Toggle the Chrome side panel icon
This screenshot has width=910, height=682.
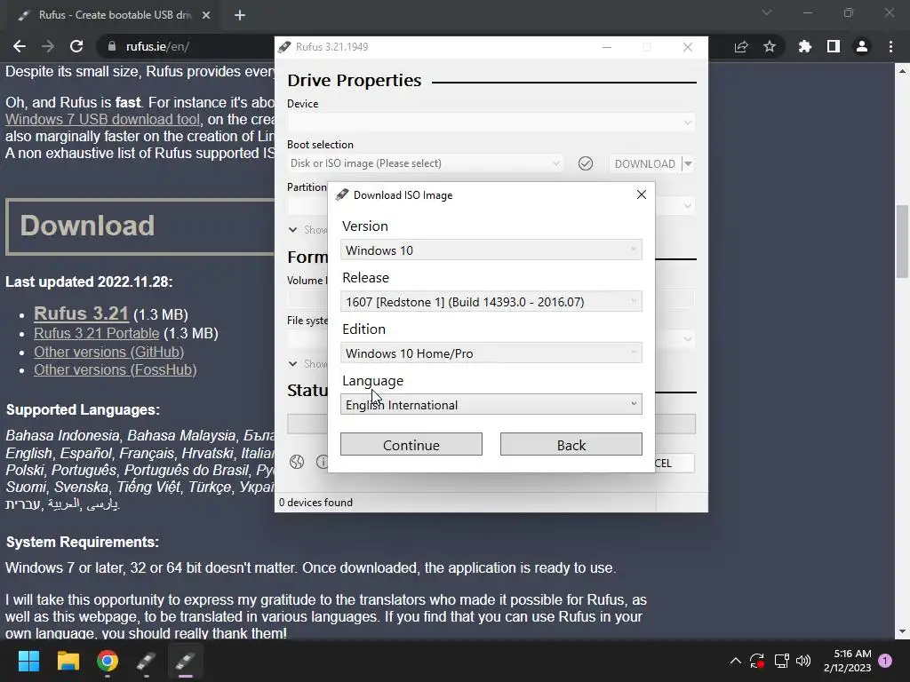(x=834, y=46)
